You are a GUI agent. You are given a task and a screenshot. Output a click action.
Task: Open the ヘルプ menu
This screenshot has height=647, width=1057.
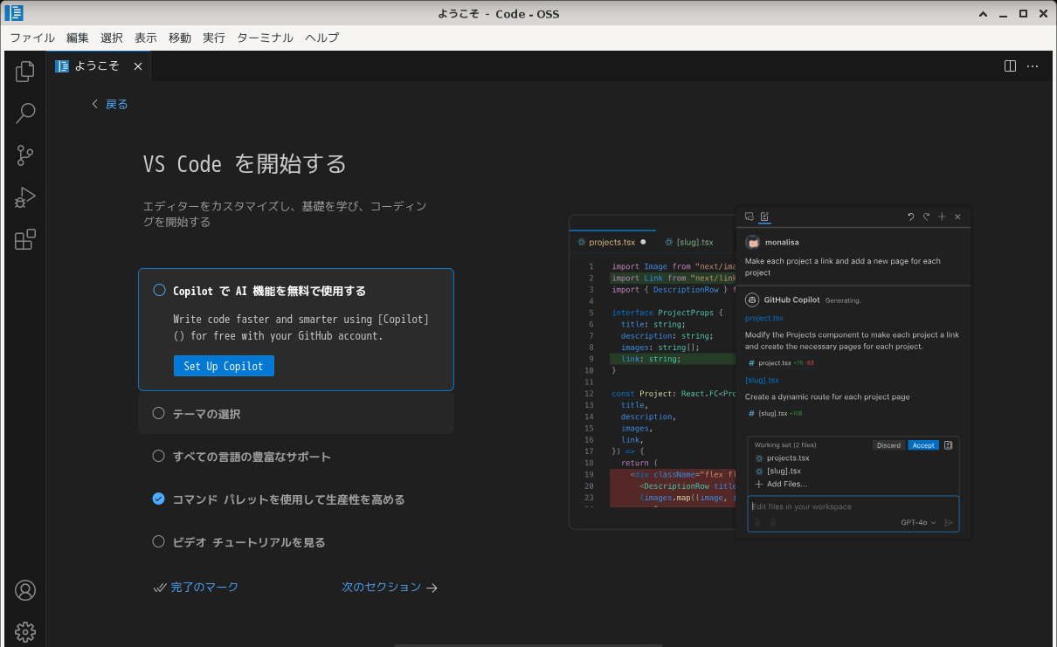[x=321, y=38]
